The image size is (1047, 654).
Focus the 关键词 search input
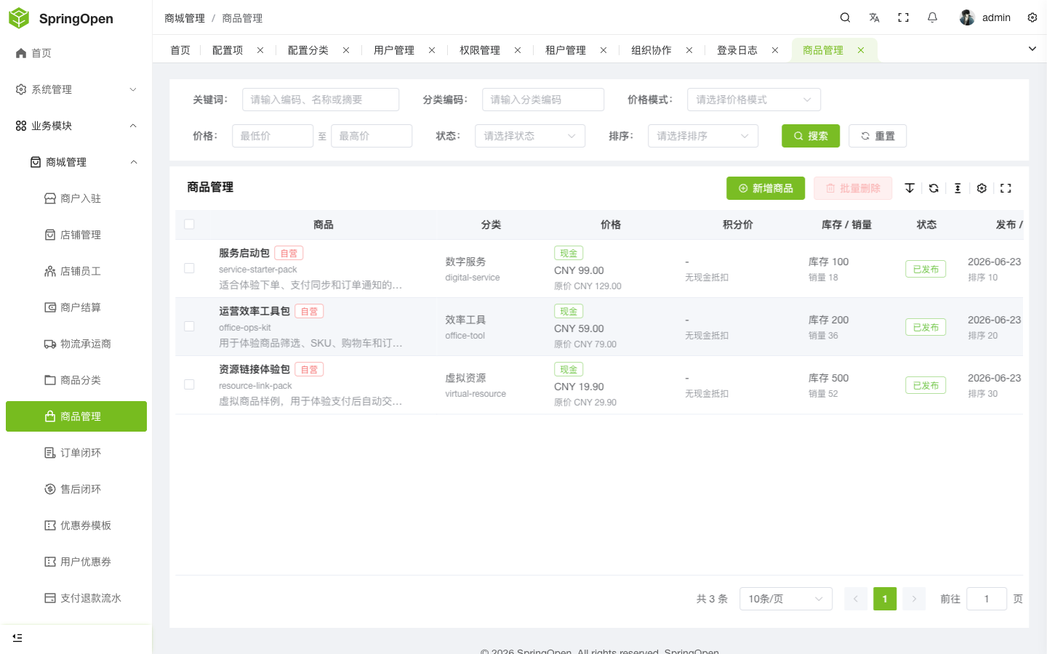point(321,100)
